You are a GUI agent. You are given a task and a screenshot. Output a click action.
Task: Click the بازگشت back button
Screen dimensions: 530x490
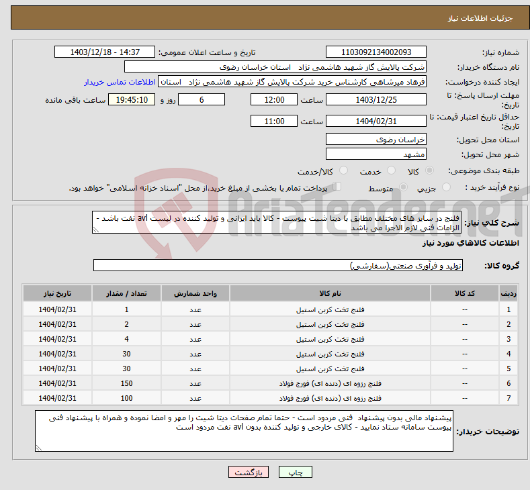(249, 472)
